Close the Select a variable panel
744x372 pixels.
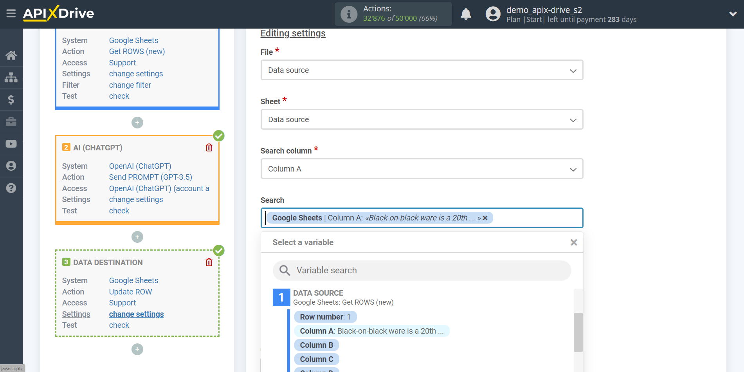[x=574, y=242]
